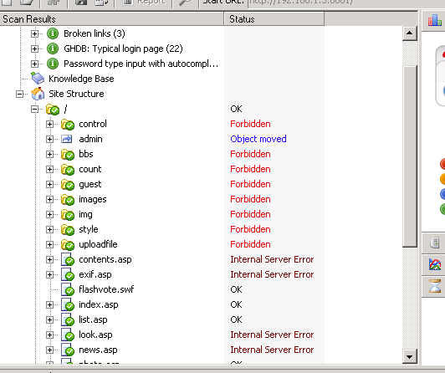This screenshot has width=445, height=373.
Task: Expand the guest folder
Action: 49,184
